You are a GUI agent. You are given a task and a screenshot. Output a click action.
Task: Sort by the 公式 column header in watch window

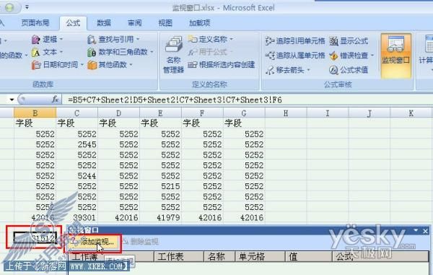(380, 257)
